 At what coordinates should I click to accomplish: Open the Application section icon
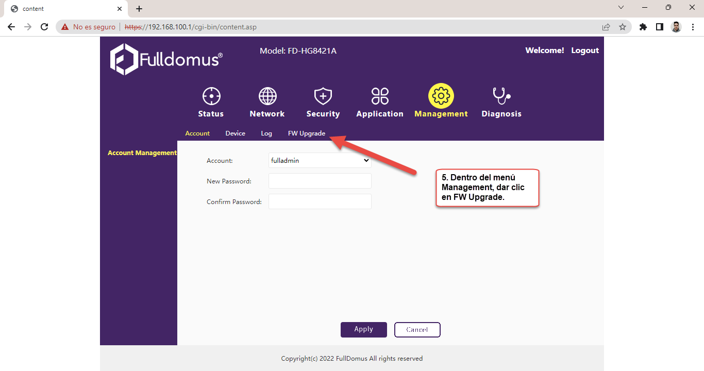pyautogui.click(x=380, y=96)
